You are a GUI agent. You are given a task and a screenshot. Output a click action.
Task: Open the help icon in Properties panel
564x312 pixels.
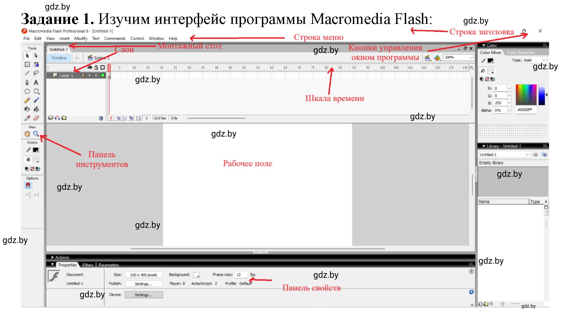coord(471,271)
